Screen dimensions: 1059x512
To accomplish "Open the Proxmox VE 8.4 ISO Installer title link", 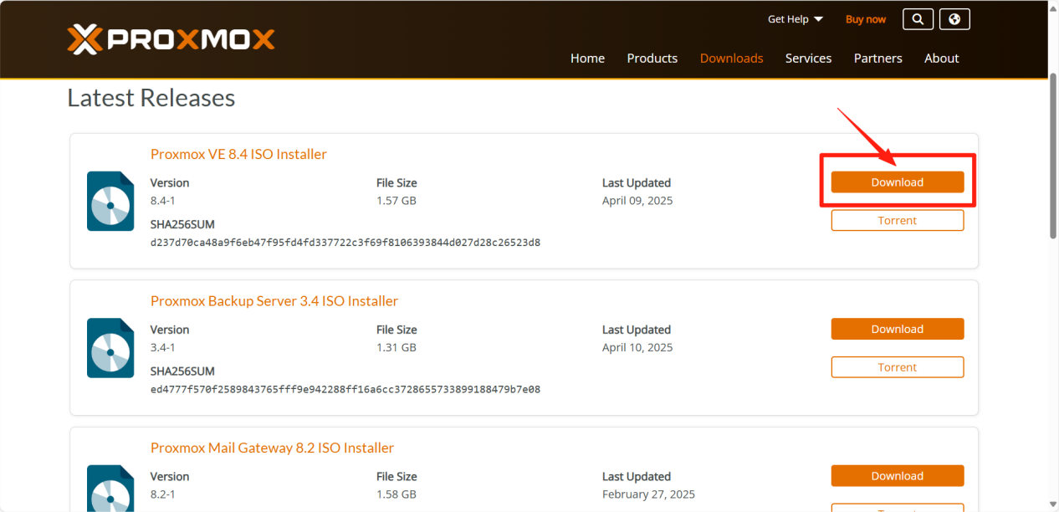I will [238, 154].
